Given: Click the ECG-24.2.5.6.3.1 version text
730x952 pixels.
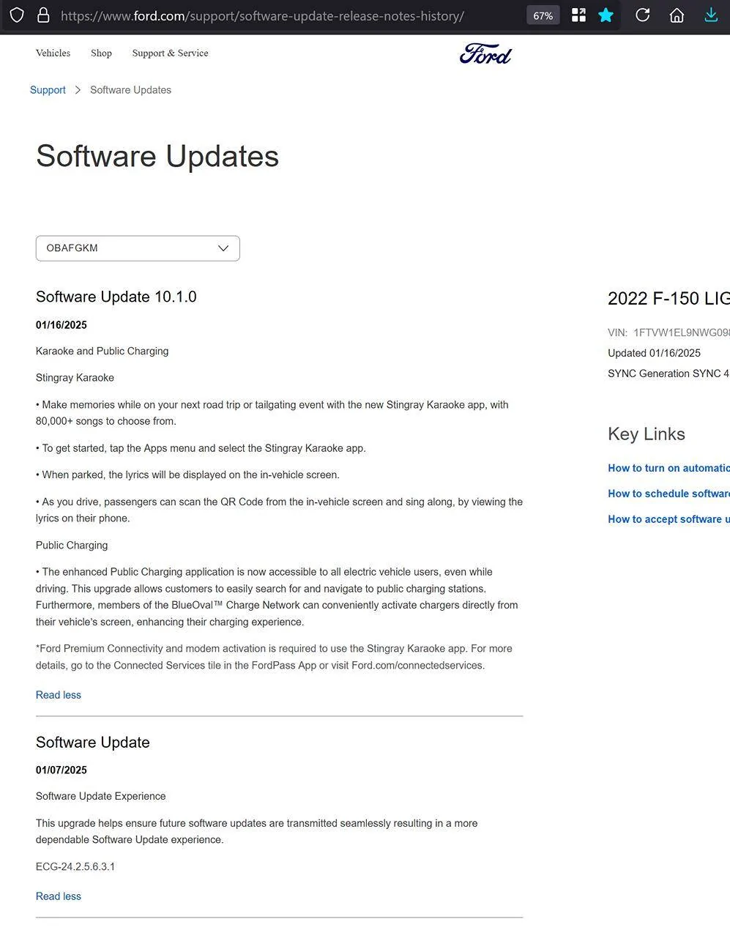Looking at the screenshot, I should pos(75,867).
